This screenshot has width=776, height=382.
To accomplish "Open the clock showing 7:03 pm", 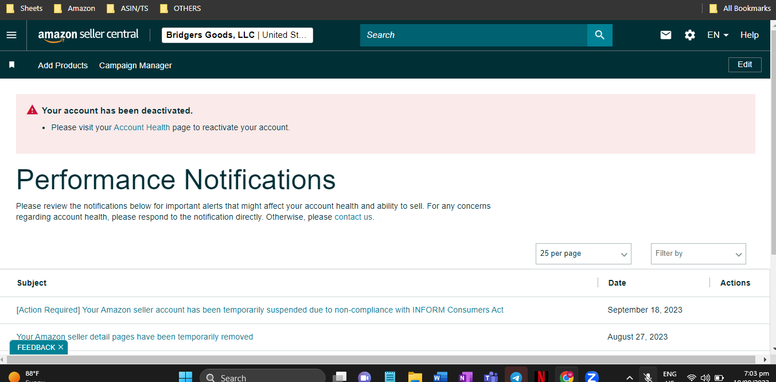I will pyautogui.click(x=752, y=376).
